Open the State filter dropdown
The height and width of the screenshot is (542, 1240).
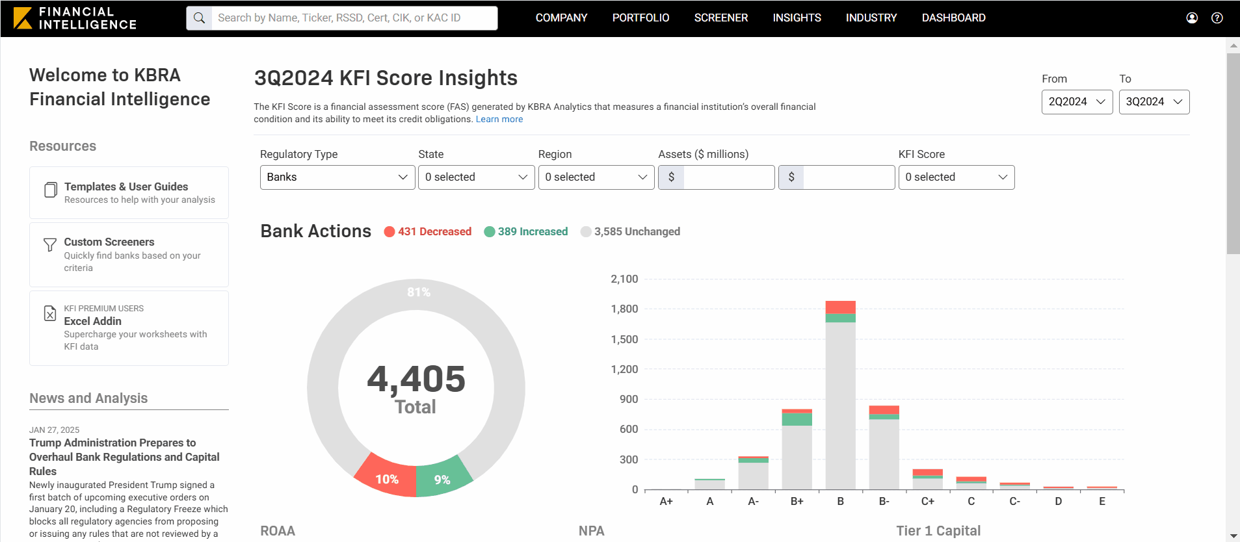476,177
